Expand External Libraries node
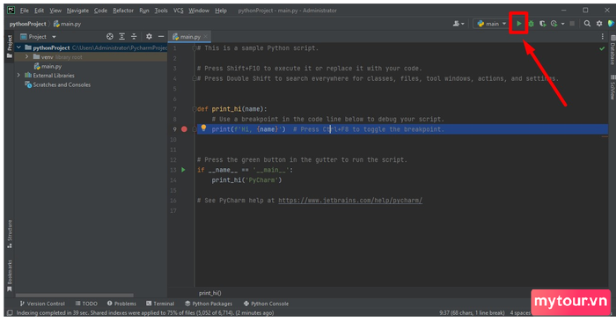This screenshot has width=616, height=322. [18, 75]
